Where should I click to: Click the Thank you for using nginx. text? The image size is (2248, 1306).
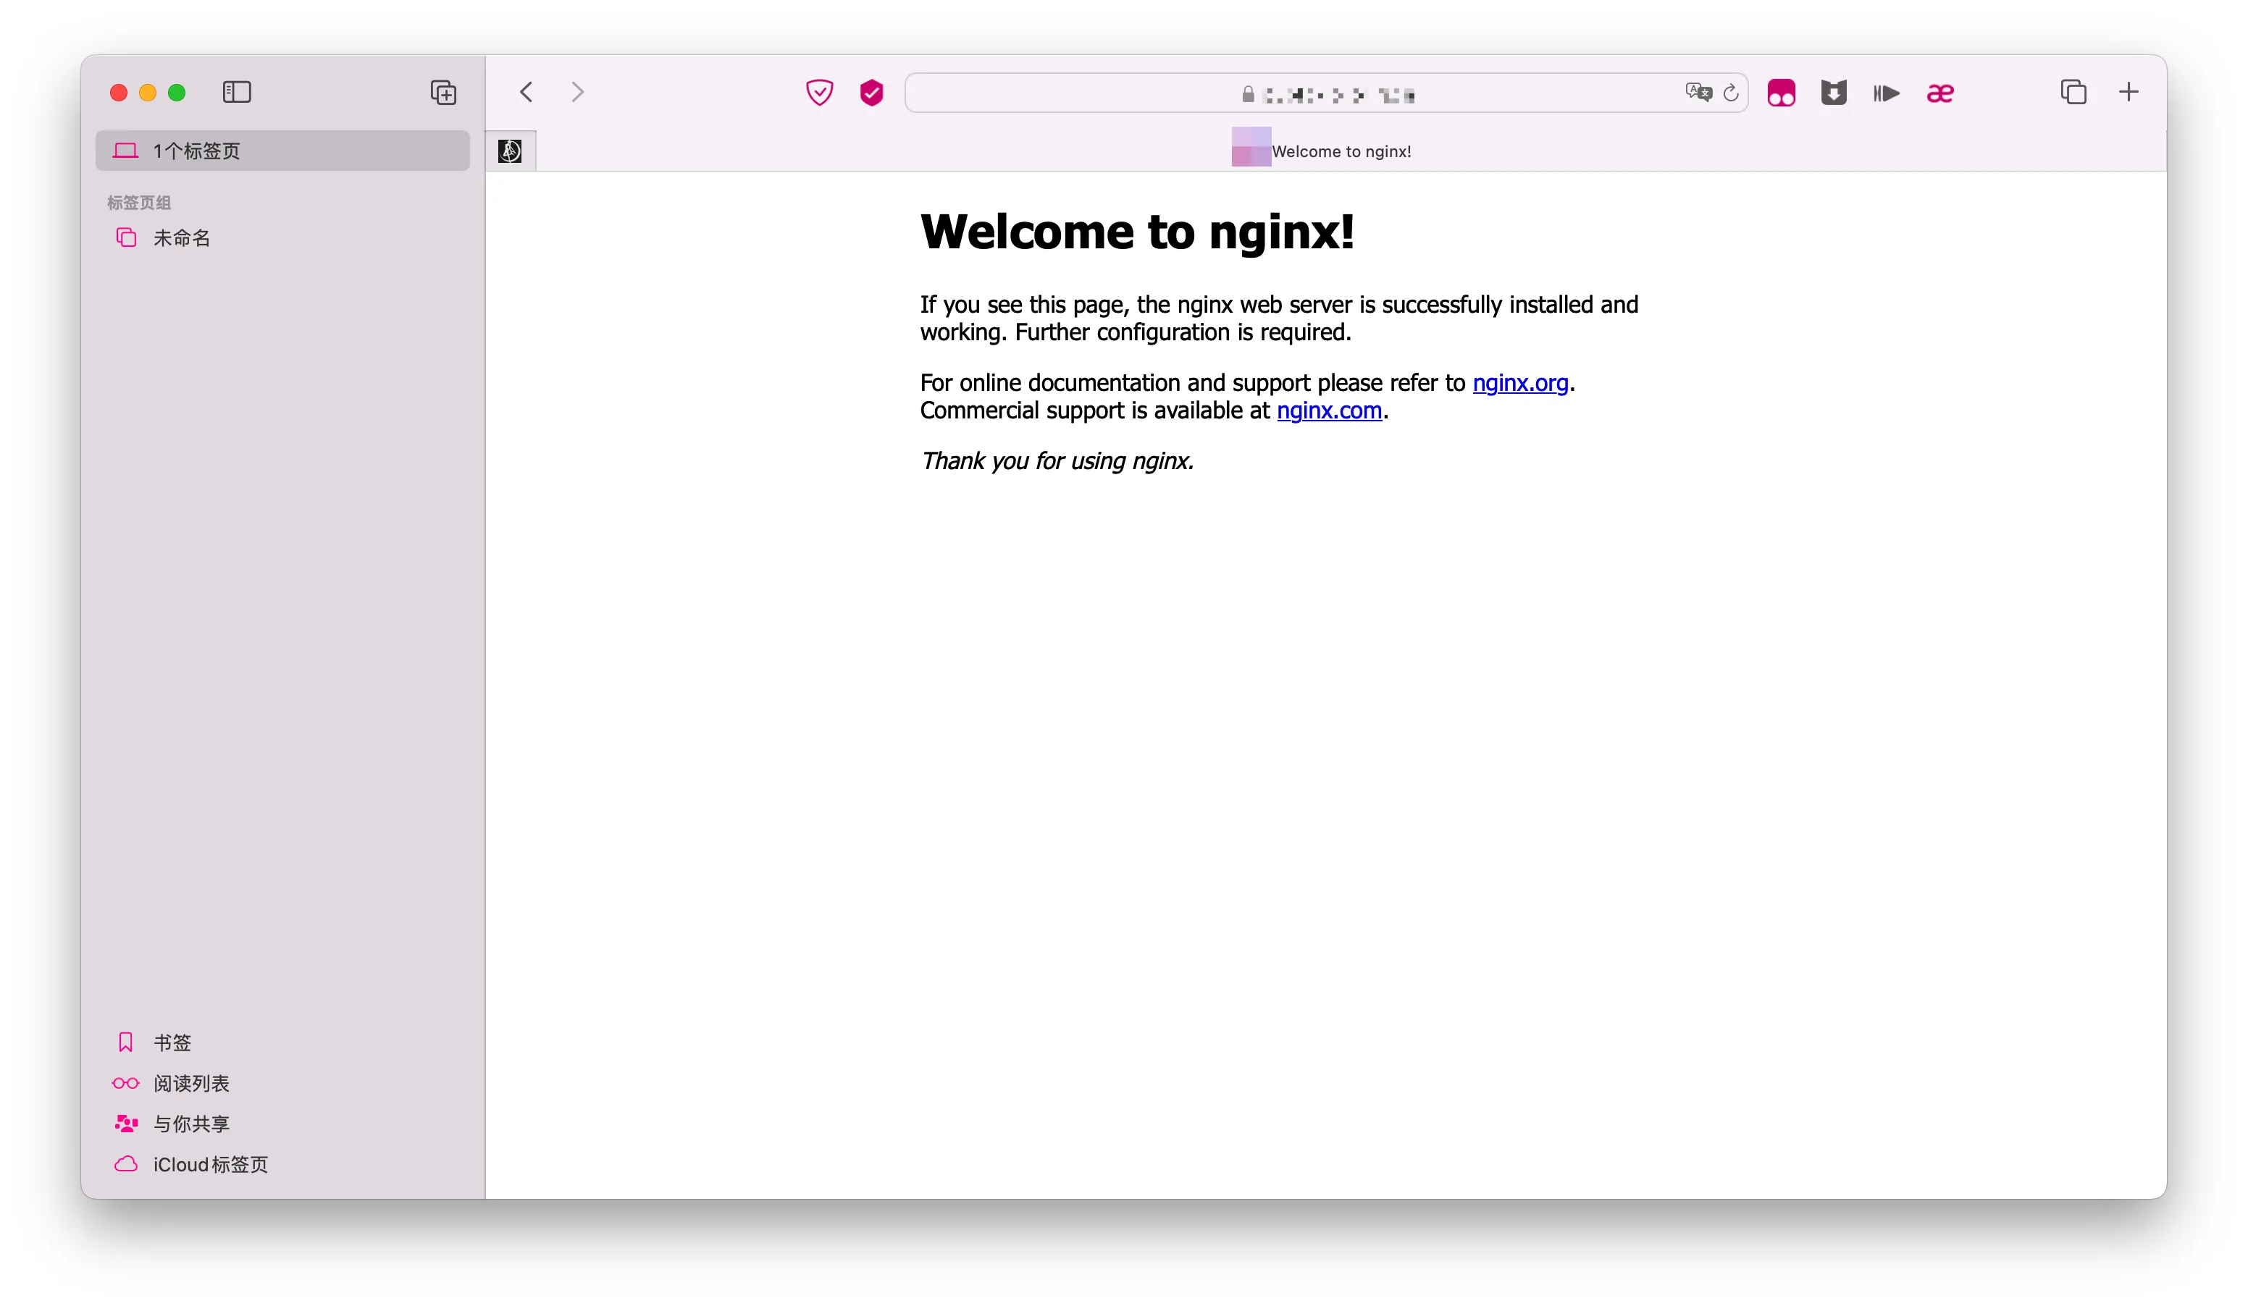[x=1056, y=461]
